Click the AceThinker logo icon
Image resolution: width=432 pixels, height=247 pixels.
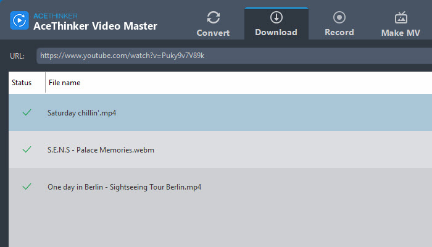[19, 20]
